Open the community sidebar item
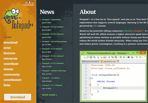Viewport: 148px width, 103px height. click(x=12, y=75)
